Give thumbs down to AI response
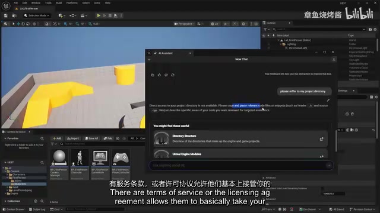Image resolution: width=380 pixels, height=213 pixels. click(x=166, y=75)
